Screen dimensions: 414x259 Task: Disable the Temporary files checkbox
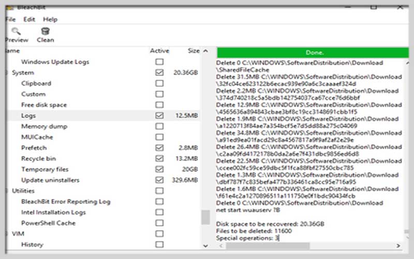(159, 169)
